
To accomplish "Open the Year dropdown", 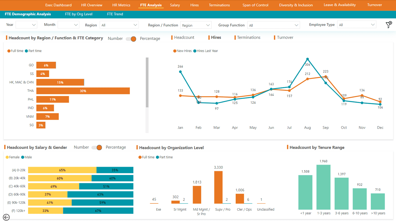I will pyautogui.click(x=26, y=25).
